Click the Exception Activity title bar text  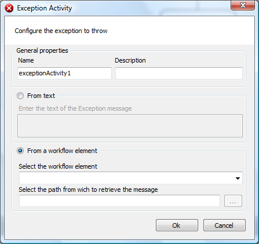45,8
